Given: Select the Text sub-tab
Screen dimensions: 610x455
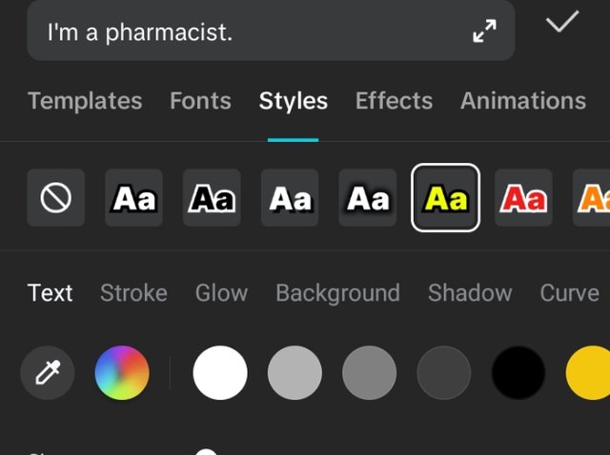Looking at the screenshot, I should (50, 292).
